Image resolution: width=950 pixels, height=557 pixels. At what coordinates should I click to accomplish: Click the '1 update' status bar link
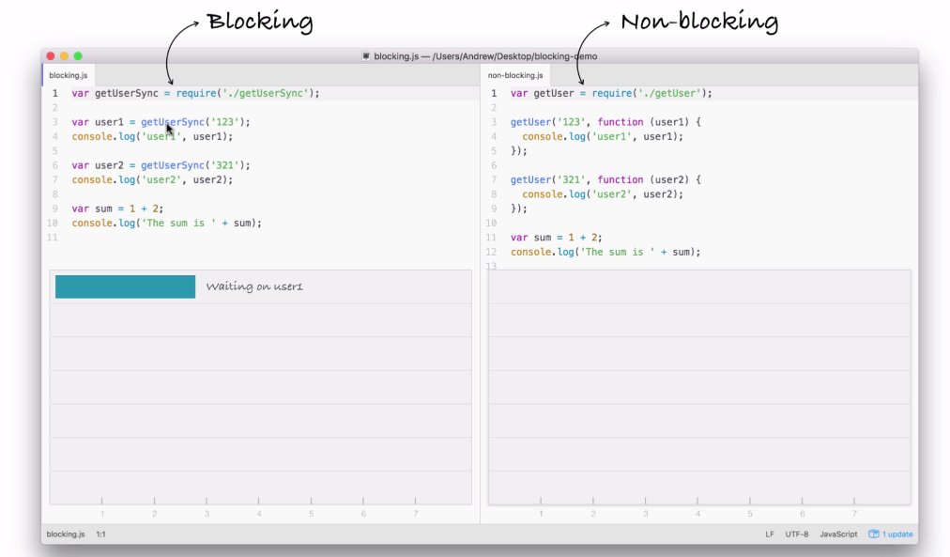coord(896,534)
